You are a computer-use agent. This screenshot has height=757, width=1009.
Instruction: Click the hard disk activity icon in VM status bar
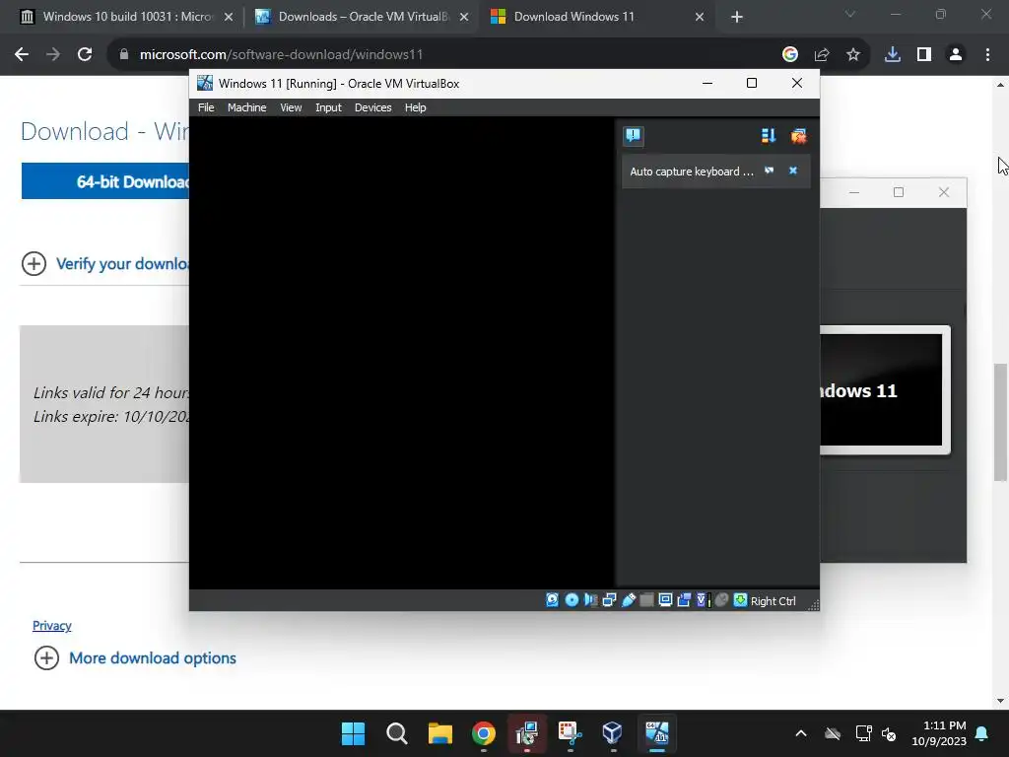tap(552, 600)
